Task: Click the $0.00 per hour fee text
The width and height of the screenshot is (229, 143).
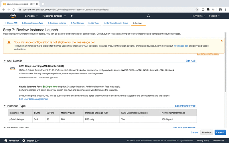Action: tap(50, 87)
